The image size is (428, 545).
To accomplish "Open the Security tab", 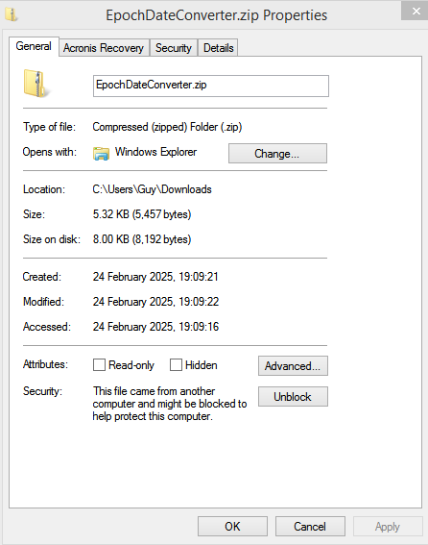I will click(173, 48).
